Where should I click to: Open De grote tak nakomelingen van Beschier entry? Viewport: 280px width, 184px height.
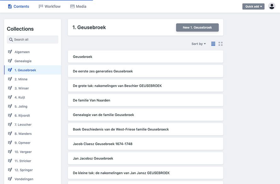146,86
